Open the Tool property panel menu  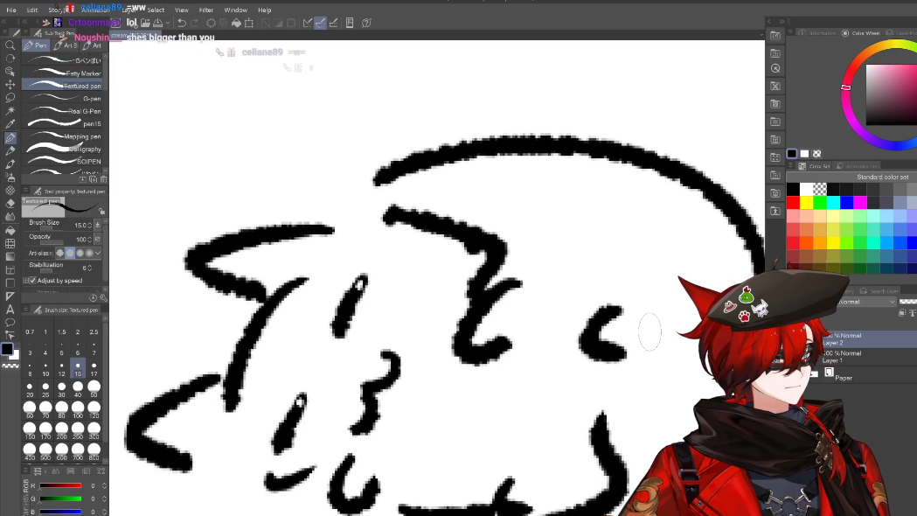tap(25, 192)
